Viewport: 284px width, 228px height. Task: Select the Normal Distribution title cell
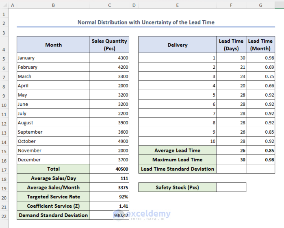tap(146, 22)
